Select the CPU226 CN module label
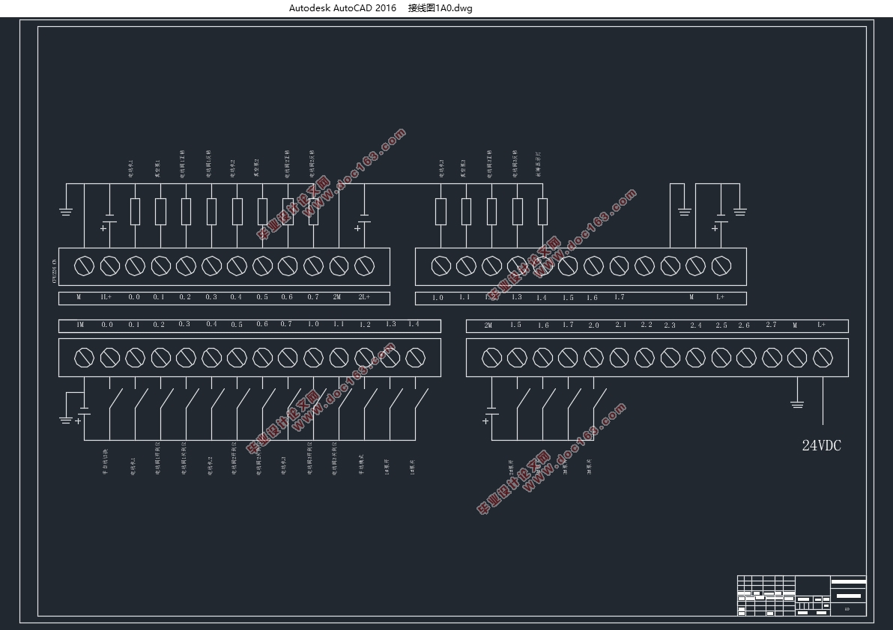 [x=54, y=271]
